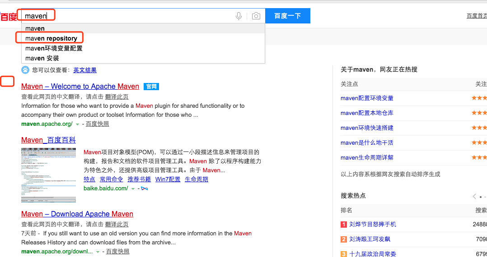Select suggestion 'maven' in dropdown

tap(143, 28)
